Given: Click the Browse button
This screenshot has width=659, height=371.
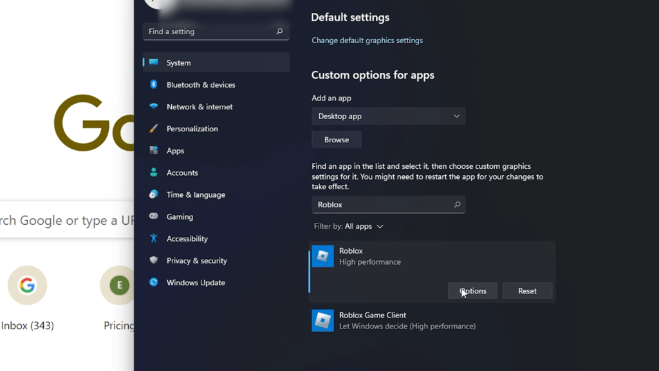Looking at the screenshot, I should click(x=336, y=140).
